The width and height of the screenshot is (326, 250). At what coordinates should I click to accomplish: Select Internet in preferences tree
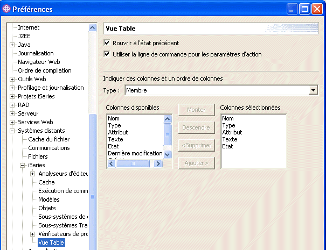(29, 27)
